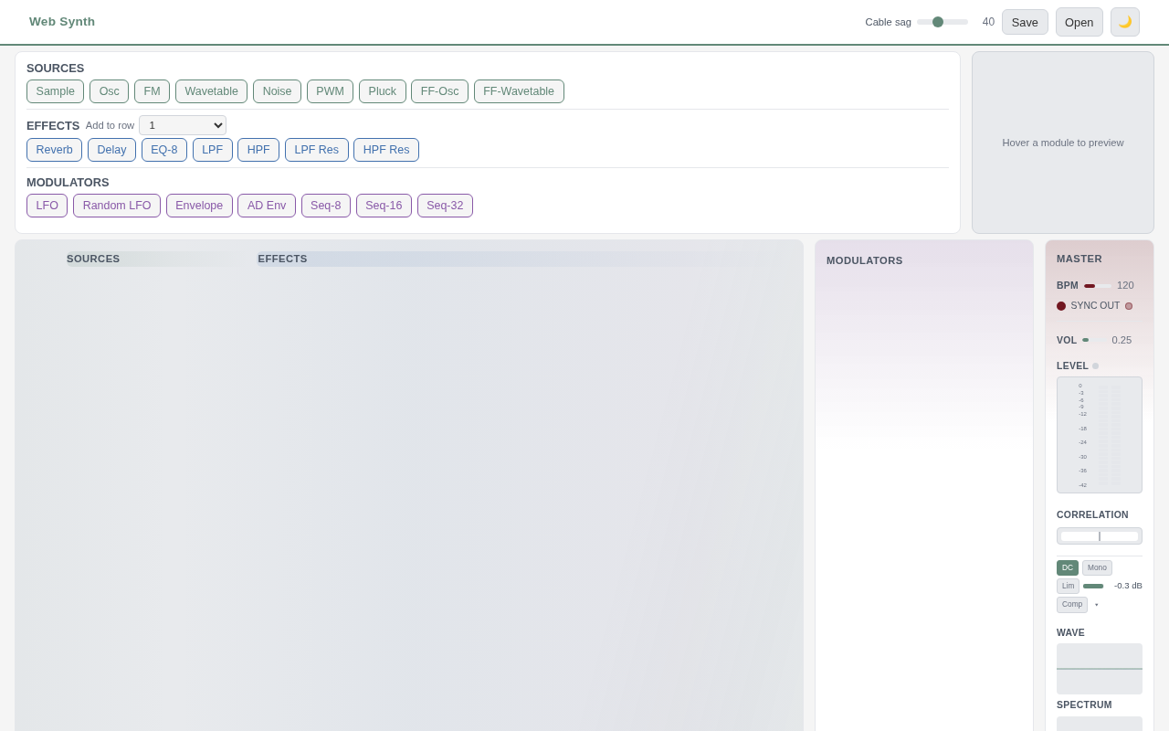Screen dimensions: 1169x731
Task: Add an FF-Wavetable source module
Action: (x=519, y=91)
